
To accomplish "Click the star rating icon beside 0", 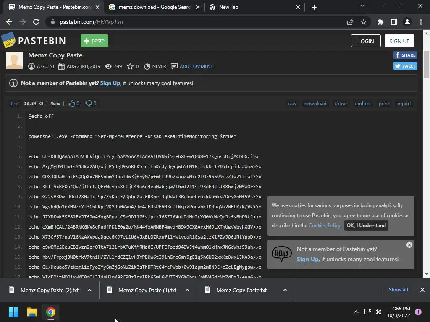I will click(130, 66).
